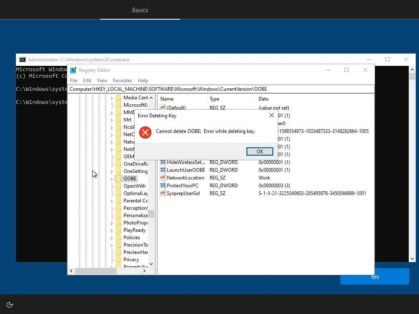Open the Favorites menu in Registry Editor

click(x=122, y=81)
